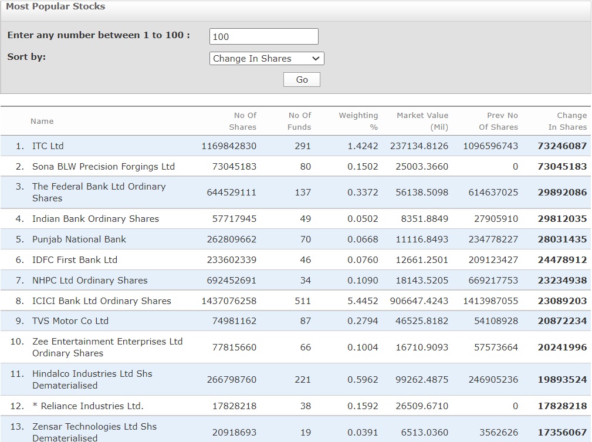
Task: Select The Federal Bank Ltd Ordinary Shares
Action: [99, 192]
